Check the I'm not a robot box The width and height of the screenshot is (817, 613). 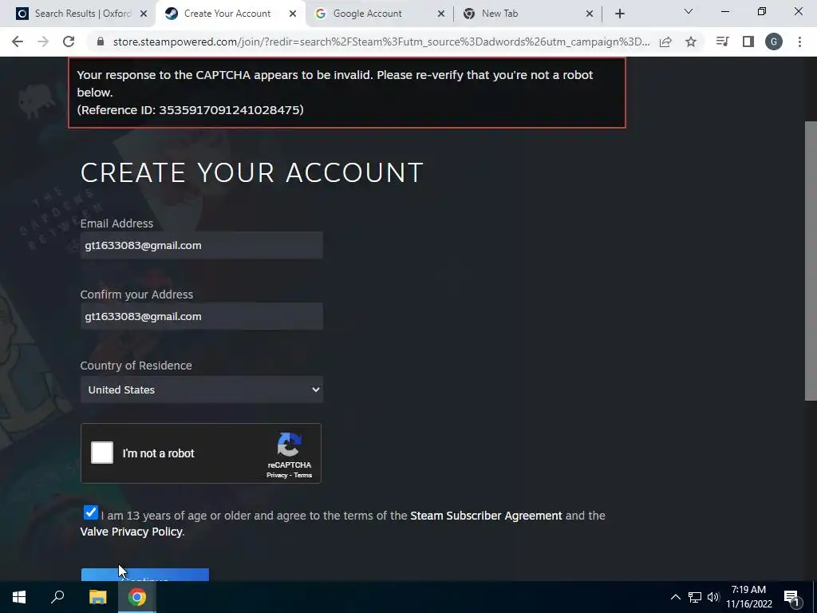[x=102, y=453]
